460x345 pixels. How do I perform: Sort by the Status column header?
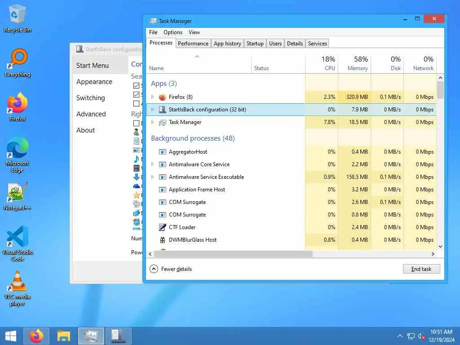coord(278,63)
